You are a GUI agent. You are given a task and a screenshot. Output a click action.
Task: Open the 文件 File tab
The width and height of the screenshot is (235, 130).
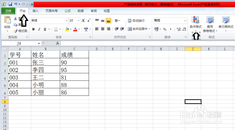(8, 11)
